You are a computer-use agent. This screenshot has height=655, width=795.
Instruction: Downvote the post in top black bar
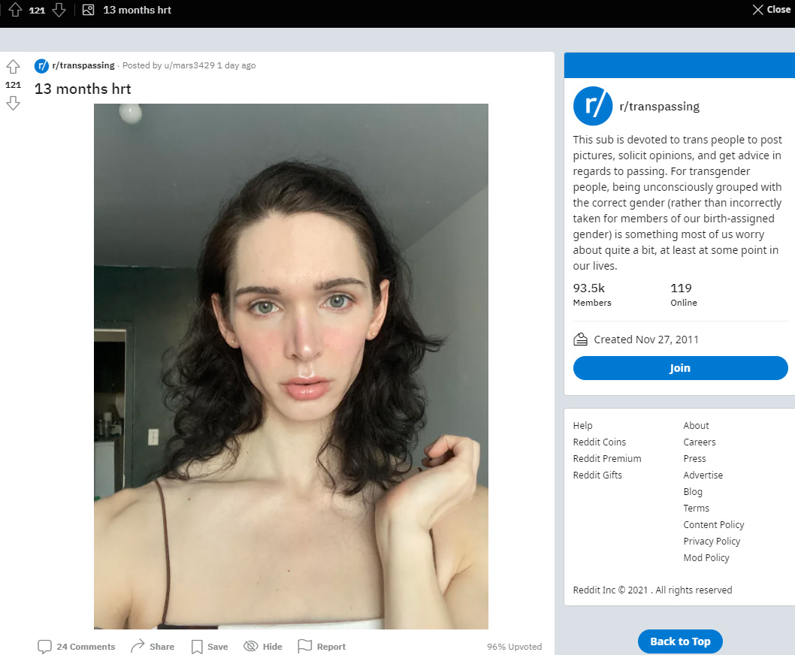[x=59, y=10]
